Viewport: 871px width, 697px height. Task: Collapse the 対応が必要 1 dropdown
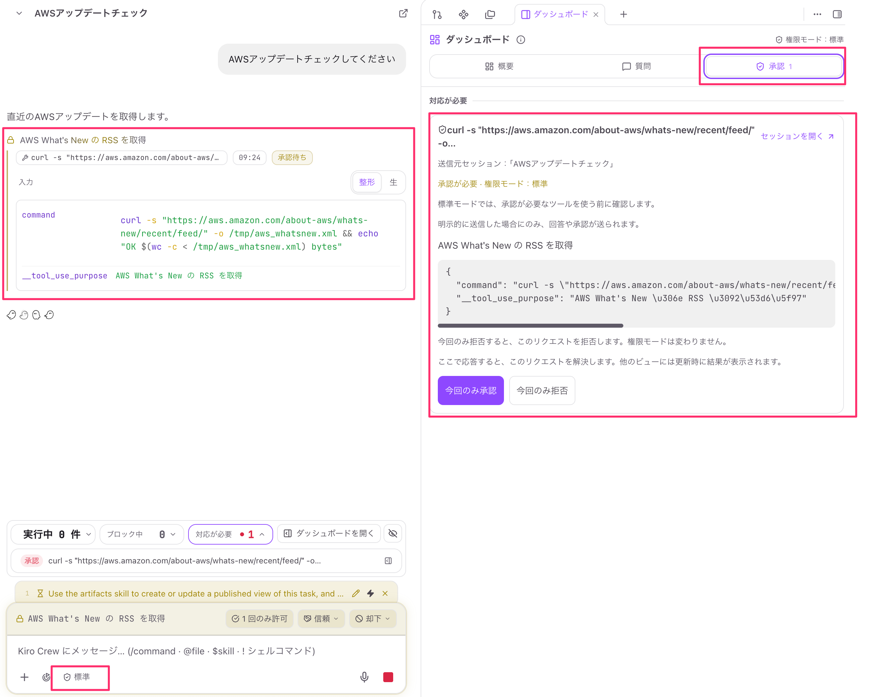(230, 534)
